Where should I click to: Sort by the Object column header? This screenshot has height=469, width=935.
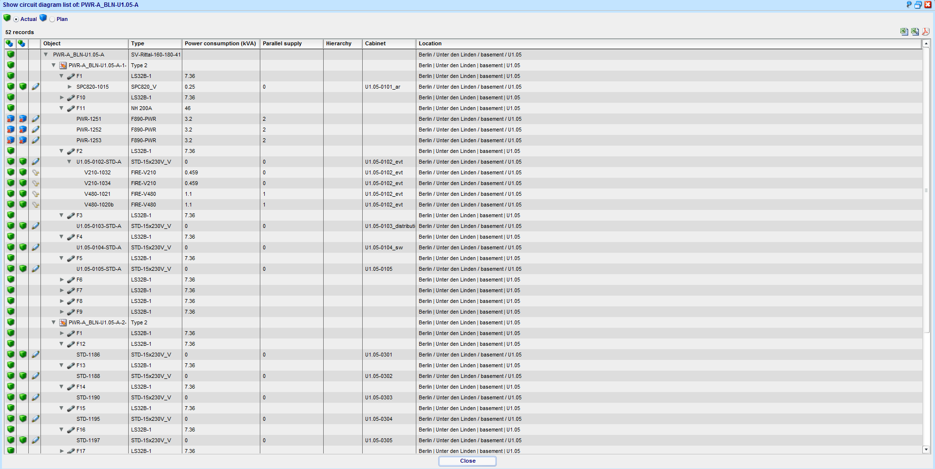pyautogui.click(x=84, y=43)
